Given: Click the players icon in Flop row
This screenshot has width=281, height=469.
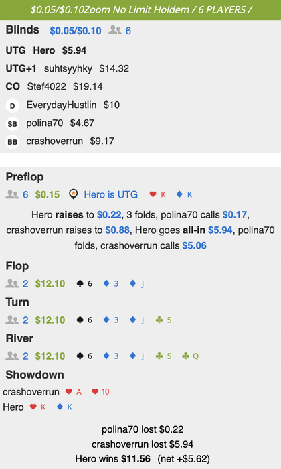Looking at the screenshot, I should pos(12,283).
